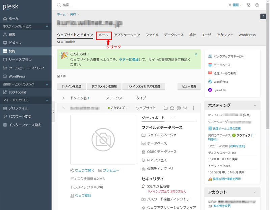Open the データベース tab

[x=174, y=35]
